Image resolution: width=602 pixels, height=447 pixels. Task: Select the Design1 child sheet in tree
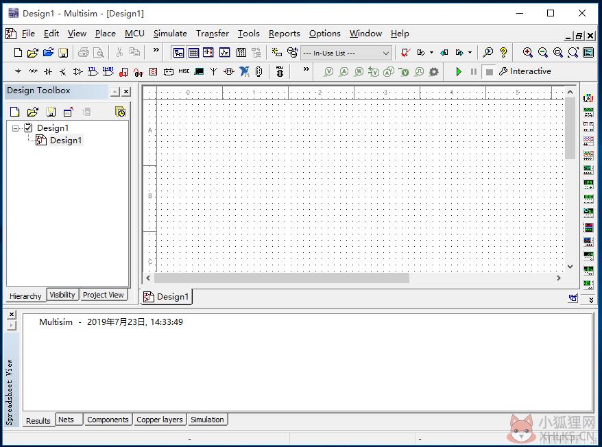pyautogui.click(x=66, y=141)
